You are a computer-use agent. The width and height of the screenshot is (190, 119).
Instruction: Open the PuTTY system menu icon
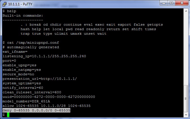pos(5,4)
